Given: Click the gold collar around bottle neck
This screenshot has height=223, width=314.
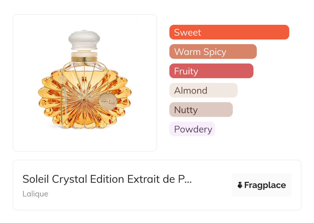Looking at the screenshot, I should coord(84,59).
